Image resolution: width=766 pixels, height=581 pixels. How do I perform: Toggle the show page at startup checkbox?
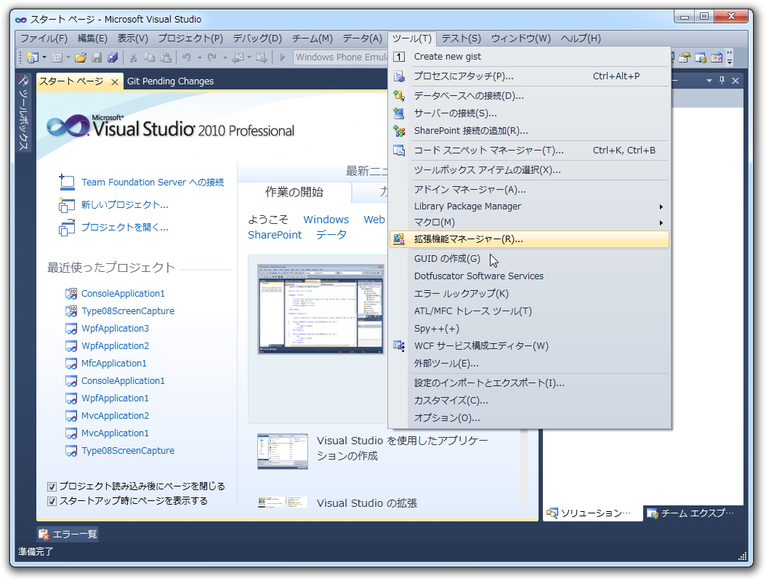(52, 501)
